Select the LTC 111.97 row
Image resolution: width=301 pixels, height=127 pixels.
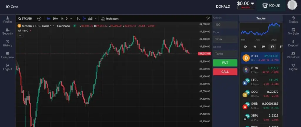[x=261, y=82]
